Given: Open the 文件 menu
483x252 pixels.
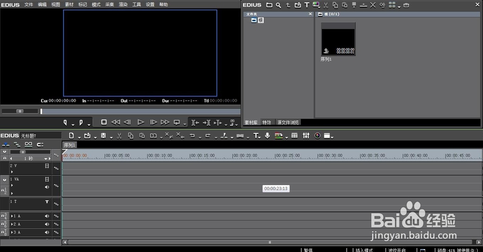Looking at the screenshot, I should (28, 5).
